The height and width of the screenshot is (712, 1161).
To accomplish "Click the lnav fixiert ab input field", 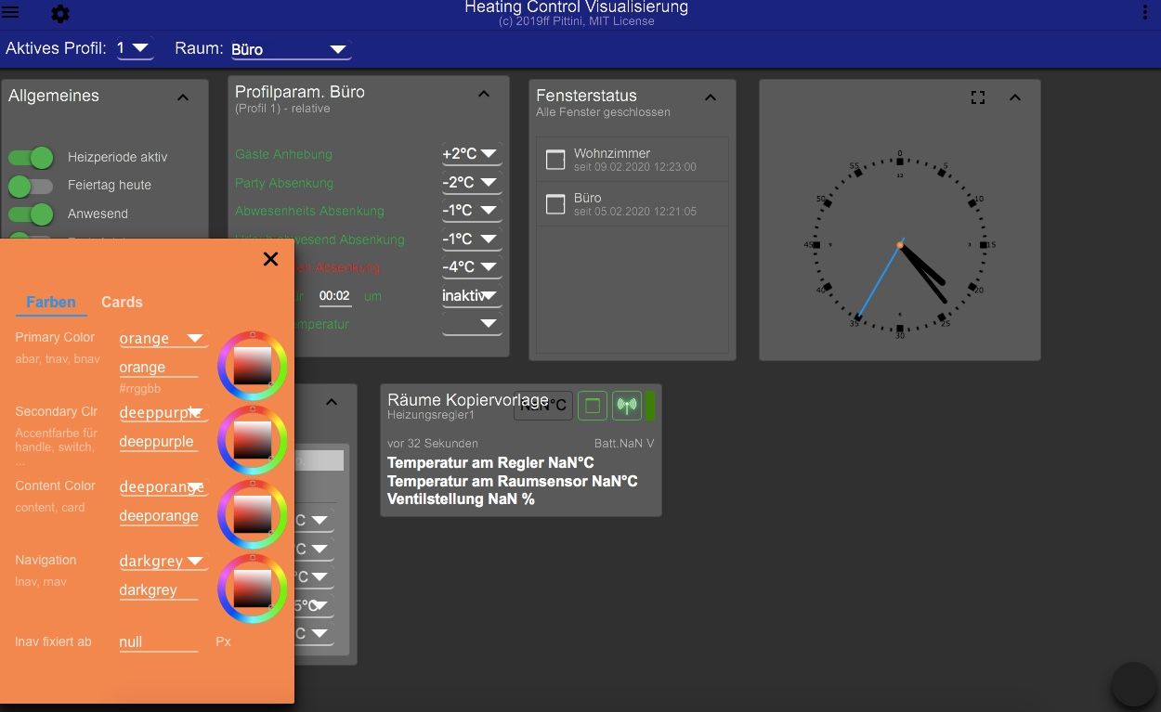I will point(158,642).
